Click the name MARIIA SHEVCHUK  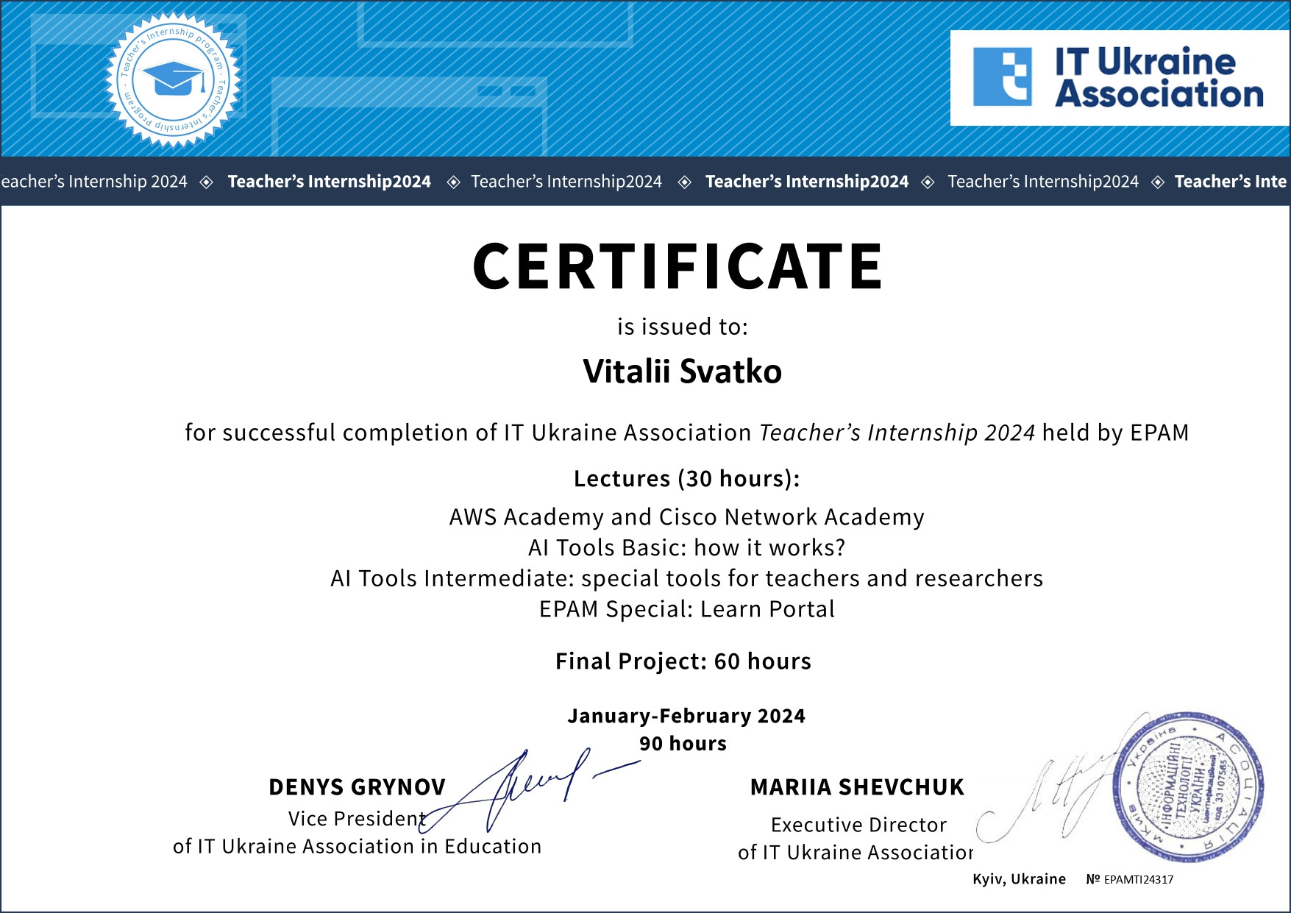click(857, 787)
